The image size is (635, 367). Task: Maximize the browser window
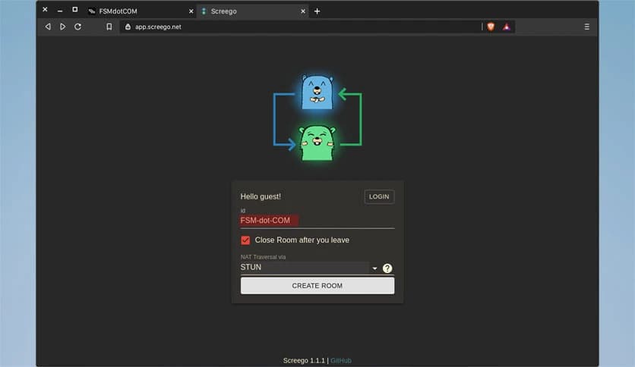[75, 9]
